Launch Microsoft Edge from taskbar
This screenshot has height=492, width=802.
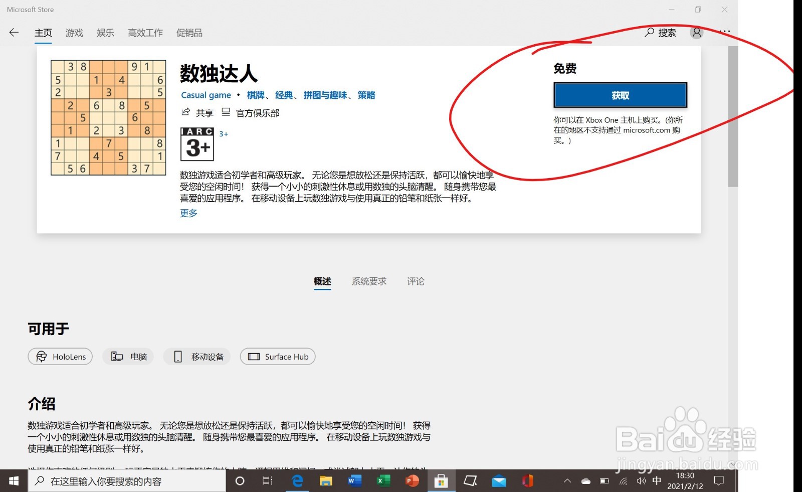(298, 481)
